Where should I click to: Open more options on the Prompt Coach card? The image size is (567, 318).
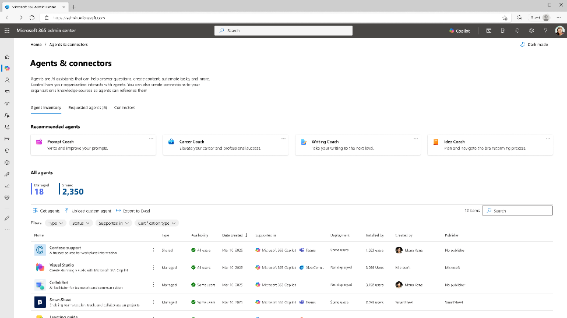click(151, 139)
